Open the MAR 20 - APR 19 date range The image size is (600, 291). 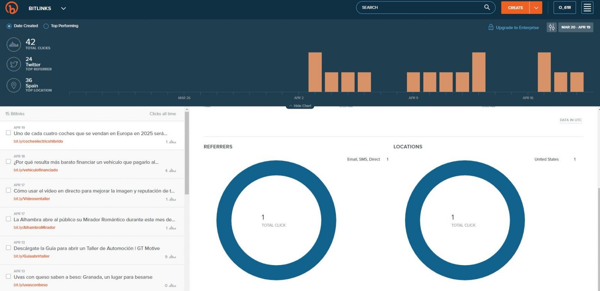coord(576,27)
